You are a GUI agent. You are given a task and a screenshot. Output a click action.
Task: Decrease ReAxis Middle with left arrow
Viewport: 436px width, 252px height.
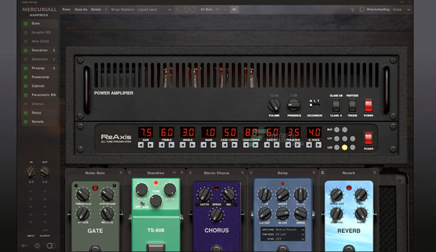183,145
